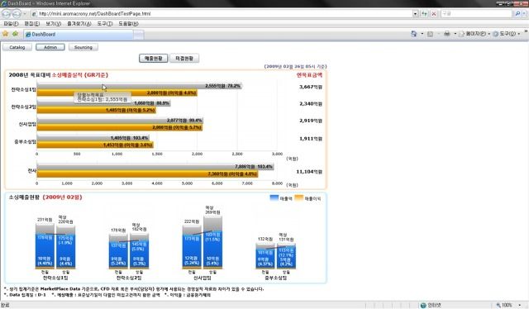Open the 도구(O) command bar menu

(507, 34)
